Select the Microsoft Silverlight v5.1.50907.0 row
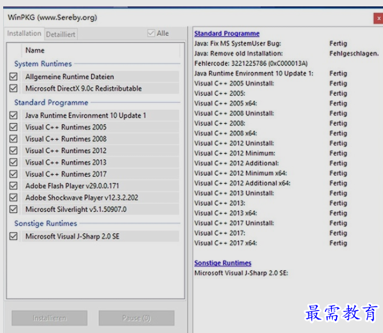The width and height of the screenshot is (383, 333). tap(101, 209)
